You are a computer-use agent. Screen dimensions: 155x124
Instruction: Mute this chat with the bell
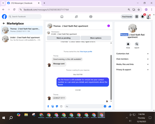128,44
